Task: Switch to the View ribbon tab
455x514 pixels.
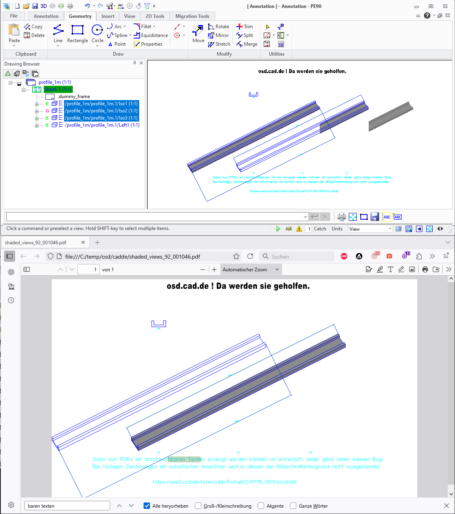Action: (x=130, y=16)
